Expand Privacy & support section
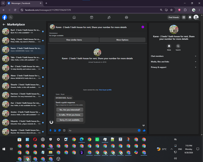 coord(174,67)
